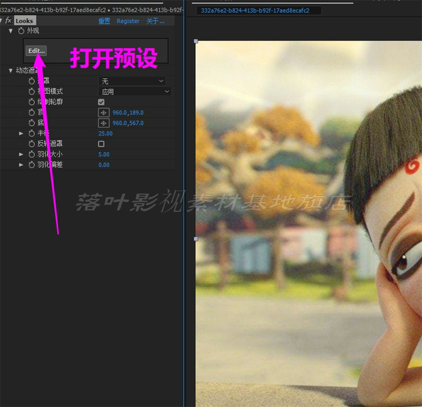Select the Looks effect name
The image size is (422, 407).
[x=25, y=21]
